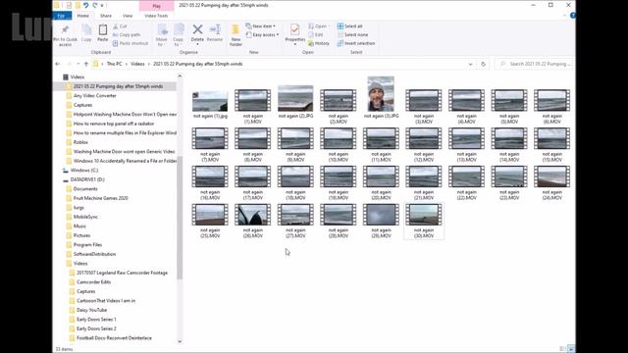The image size is (628, 353).
Task: Click the Cut command
Action: click(x=120, y=26)
